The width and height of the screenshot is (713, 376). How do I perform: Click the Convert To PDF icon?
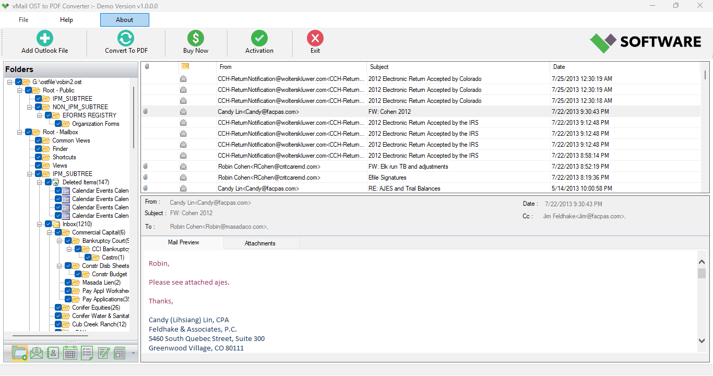click(125, 38)
